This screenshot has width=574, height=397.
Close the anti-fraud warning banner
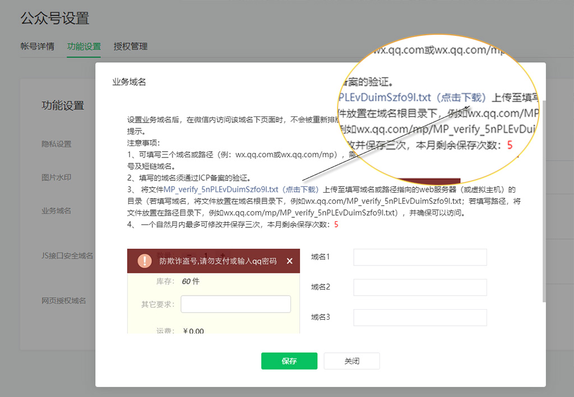tap(290, 261)
